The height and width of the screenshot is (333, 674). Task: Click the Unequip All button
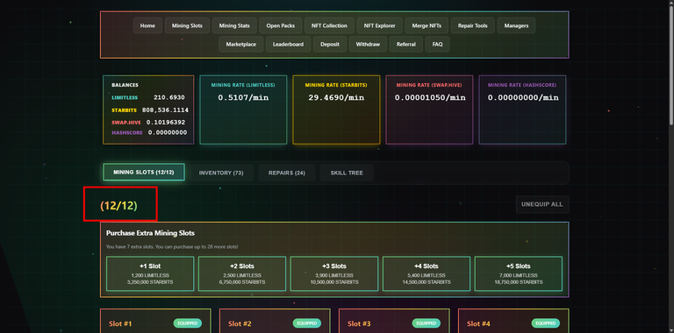(x=542, y=204)
